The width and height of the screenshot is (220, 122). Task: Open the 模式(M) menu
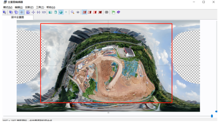tap(8, 7)
